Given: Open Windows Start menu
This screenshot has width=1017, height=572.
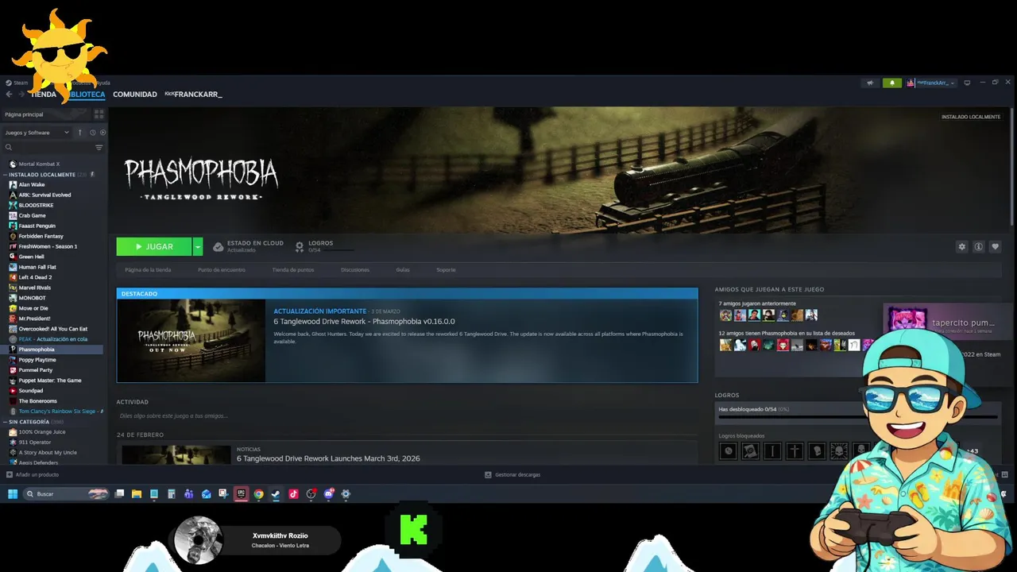Looking at the screenshot, I should click(x=13, y=493).
